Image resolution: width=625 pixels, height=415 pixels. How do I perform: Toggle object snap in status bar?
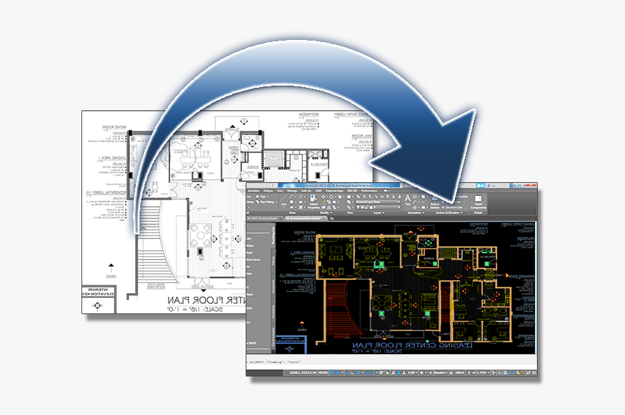point(373,373)
